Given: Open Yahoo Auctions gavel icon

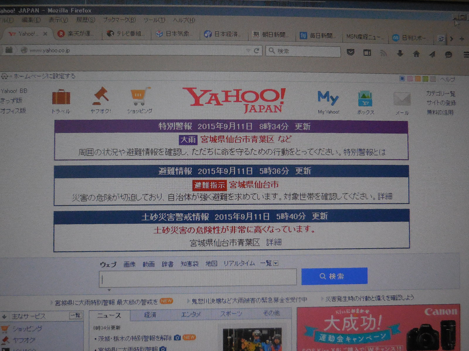Looking at the screenshot, I should [x=101, y=96].
